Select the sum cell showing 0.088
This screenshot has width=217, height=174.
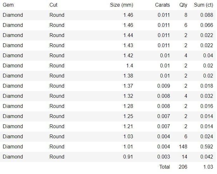pyautogui.click(x=207, y=15)
